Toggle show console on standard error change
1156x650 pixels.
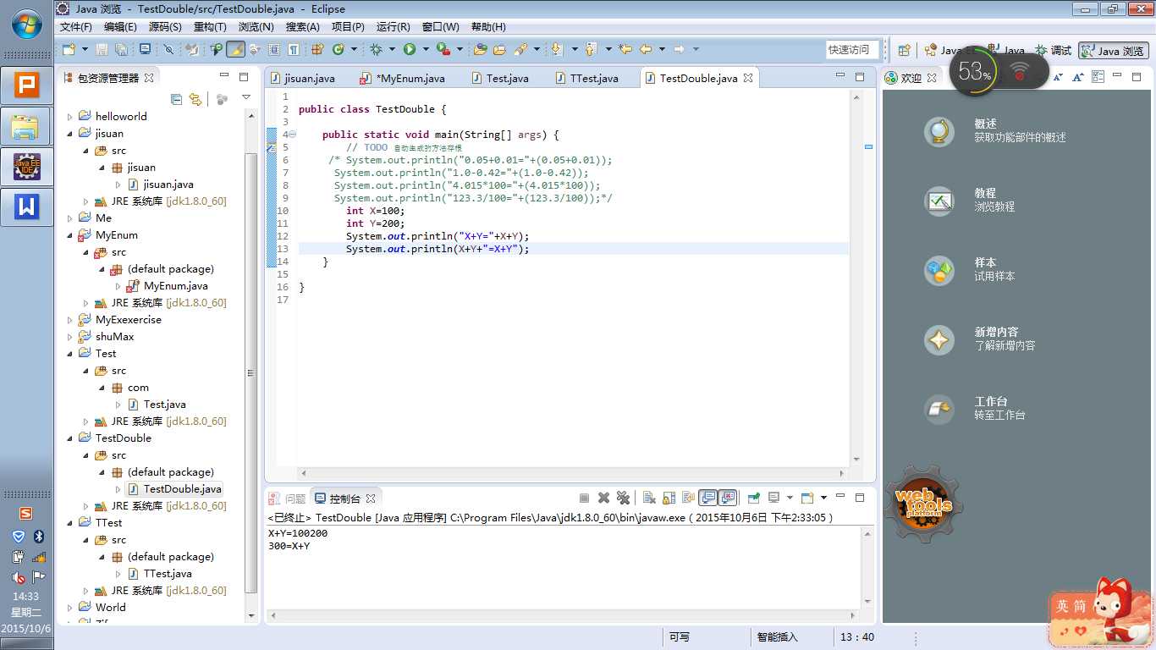pyautogui.click(x=727, y=498)
